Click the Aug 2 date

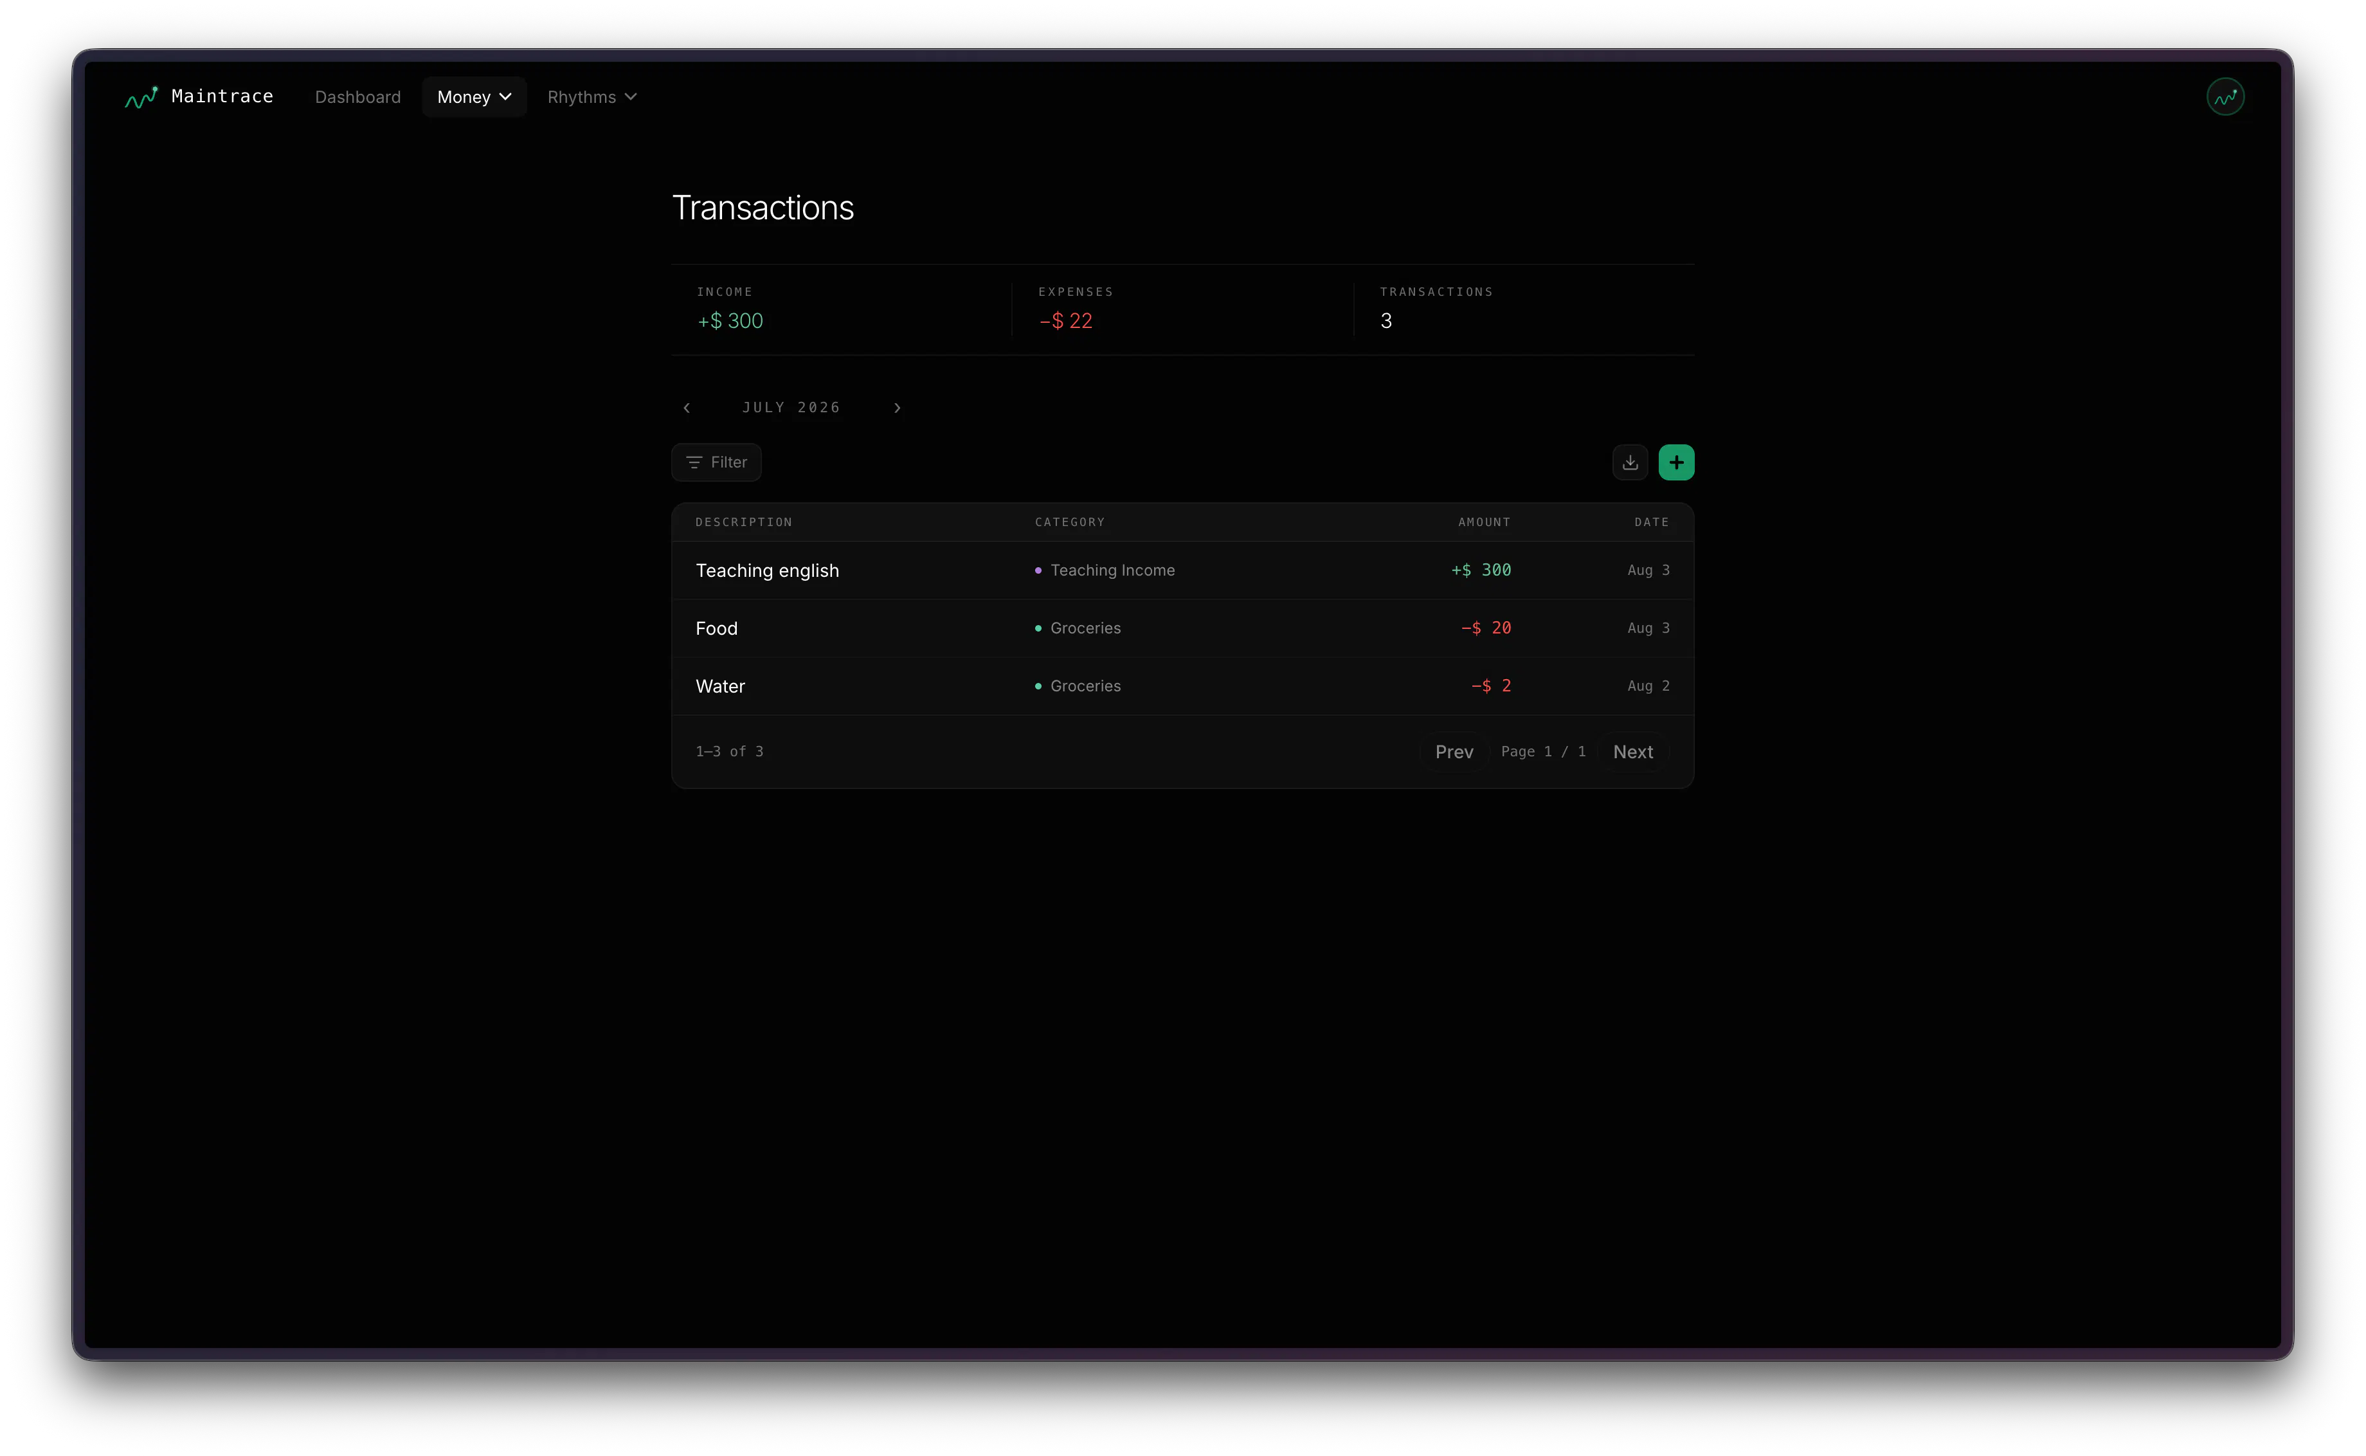pyautogui.click(x=1648, y=686)
